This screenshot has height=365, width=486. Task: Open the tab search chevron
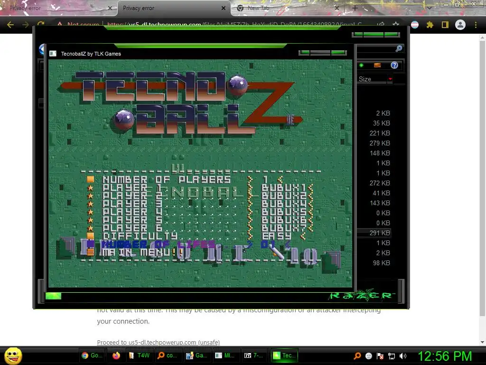point(430,8)
